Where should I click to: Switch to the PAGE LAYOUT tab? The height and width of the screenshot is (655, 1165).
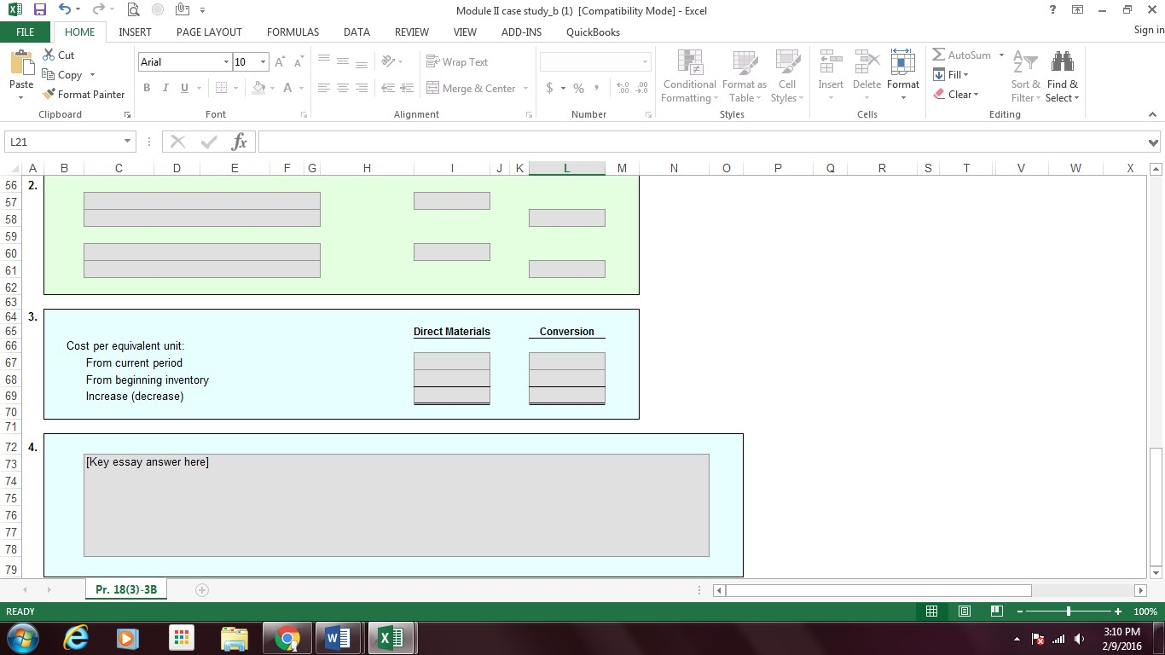click(x=209, y=32)
